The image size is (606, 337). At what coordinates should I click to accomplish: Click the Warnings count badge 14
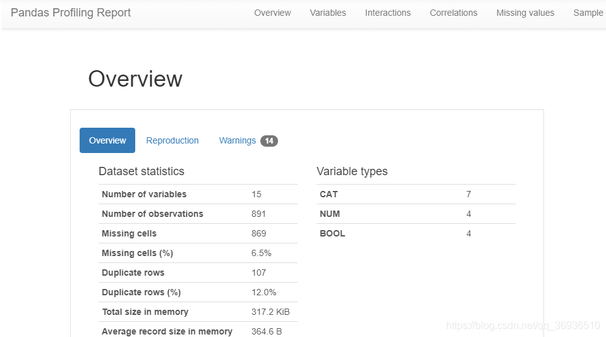coord(269,141)
